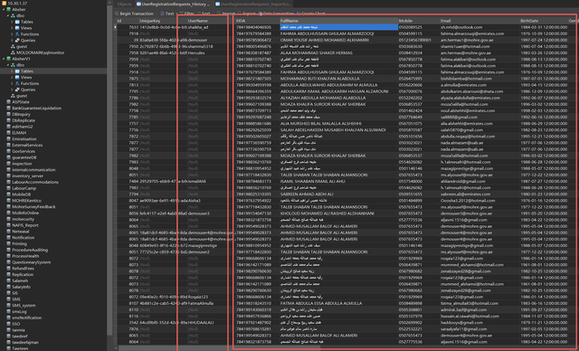This screenshot has height=351, width=579.
Task: Expand Functions under Absher dbo
Action: pyautogui.click(x=12, y=34)
